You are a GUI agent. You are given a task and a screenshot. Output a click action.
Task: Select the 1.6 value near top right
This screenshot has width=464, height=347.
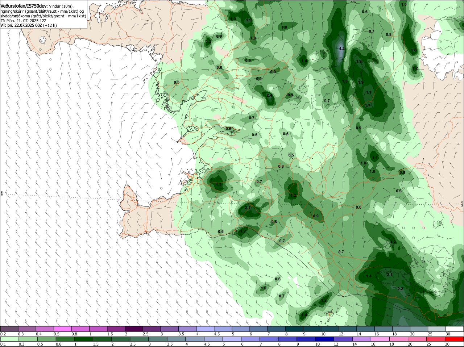coord(414,50)
